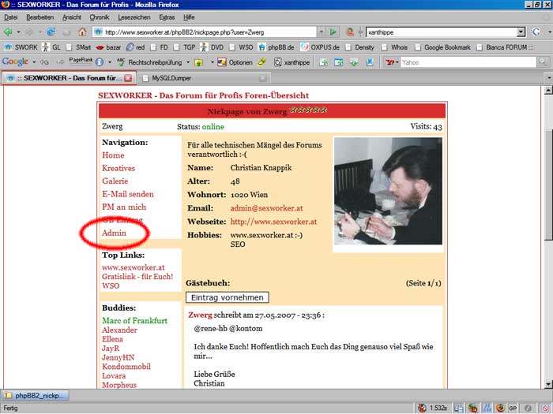Open the OXPUS.de bookmark

click(x=320, y=47)
